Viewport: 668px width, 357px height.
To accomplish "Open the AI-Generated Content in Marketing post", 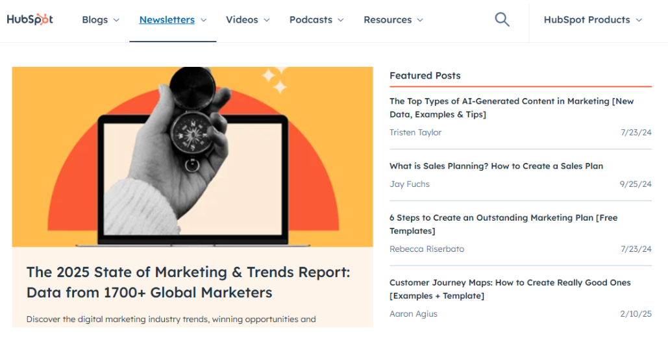I will (512, 108).
